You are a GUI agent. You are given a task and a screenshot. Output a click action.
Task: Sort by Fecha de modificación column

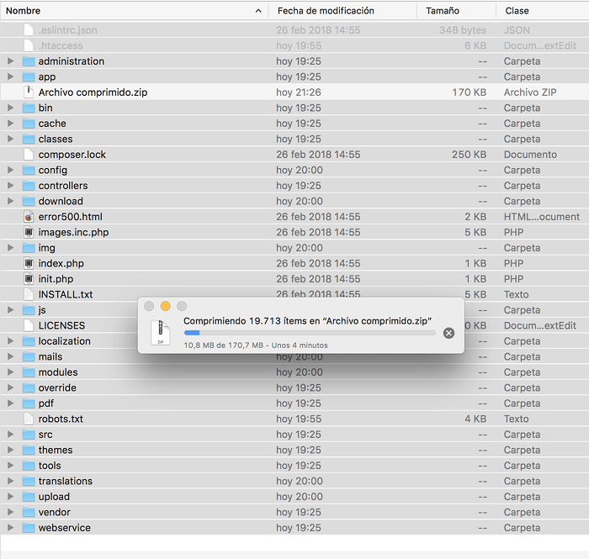[x=325, y=11]
